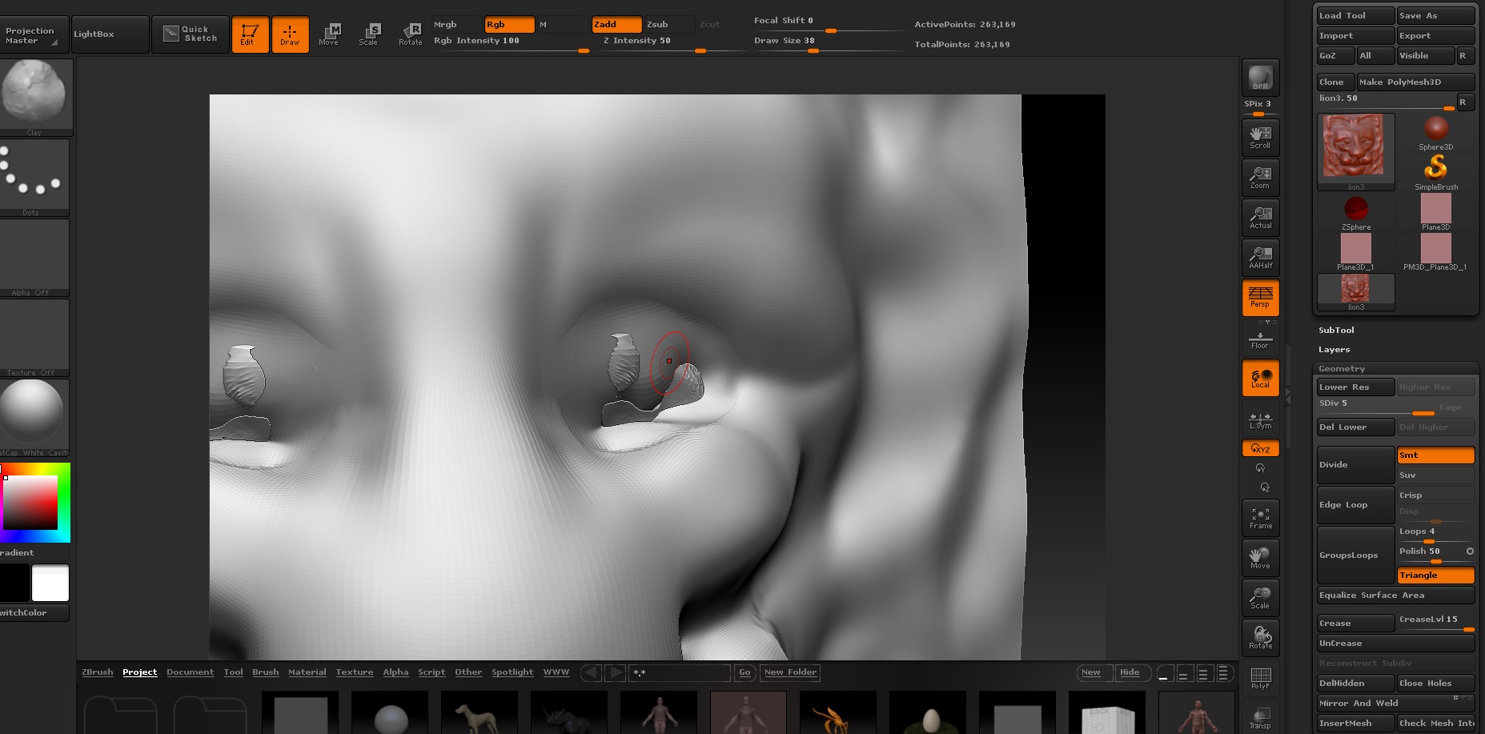Screen dimensions: 1485x734
Task: Click the Del Lower button
Action: coord(1355,427)
